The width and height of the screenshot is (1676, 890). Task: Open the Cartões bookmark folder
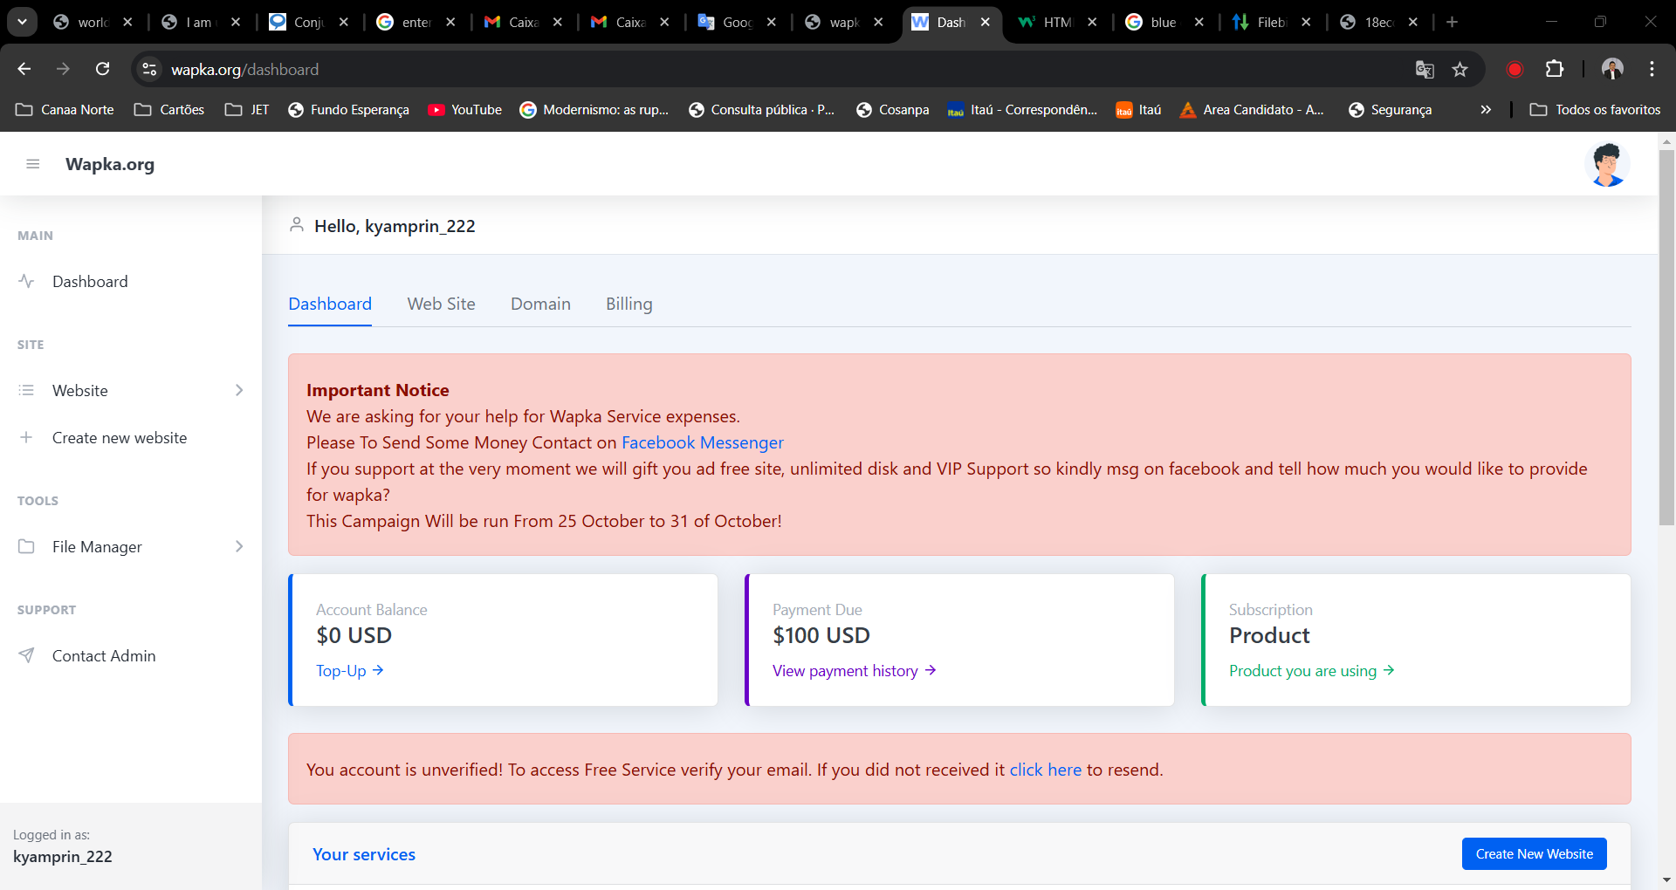pyautogui.click(x=169, y=109)
